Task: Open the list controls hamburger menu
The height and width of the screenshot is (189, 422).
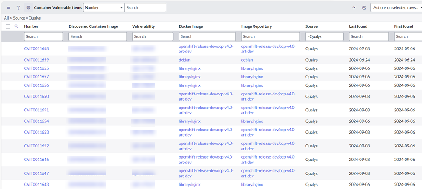Action: point(8,8)
